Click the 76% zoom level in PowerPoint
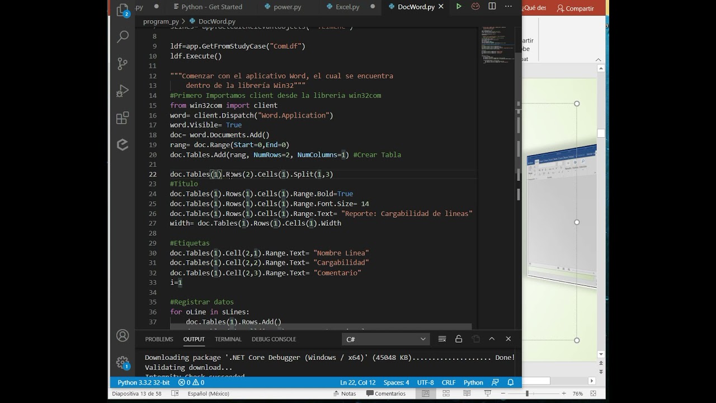The width and height of the screenshot is (716, 403). pos(578,393)
